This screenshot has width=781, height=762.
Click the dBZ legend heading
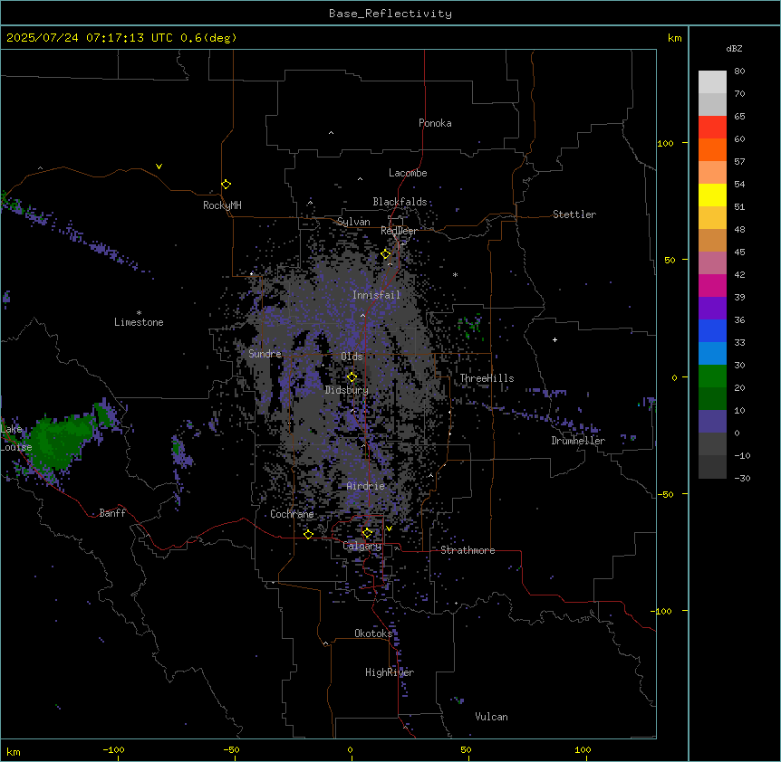coord(734,49)
